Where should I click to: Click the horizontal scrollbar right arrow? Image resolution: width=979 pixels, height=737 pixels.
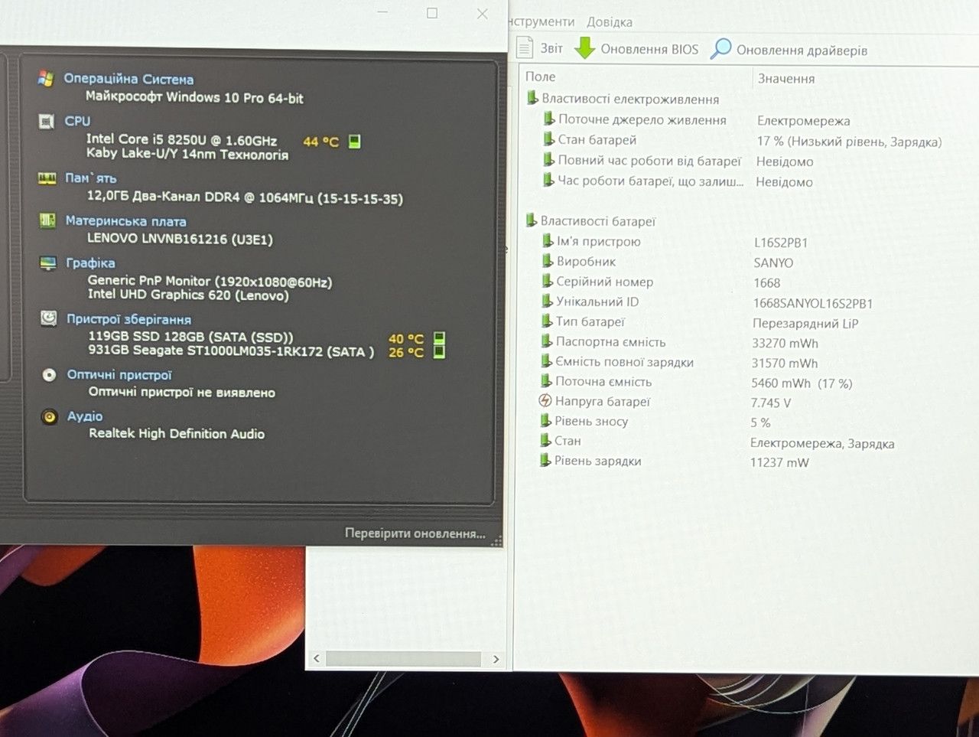[496, 658]
